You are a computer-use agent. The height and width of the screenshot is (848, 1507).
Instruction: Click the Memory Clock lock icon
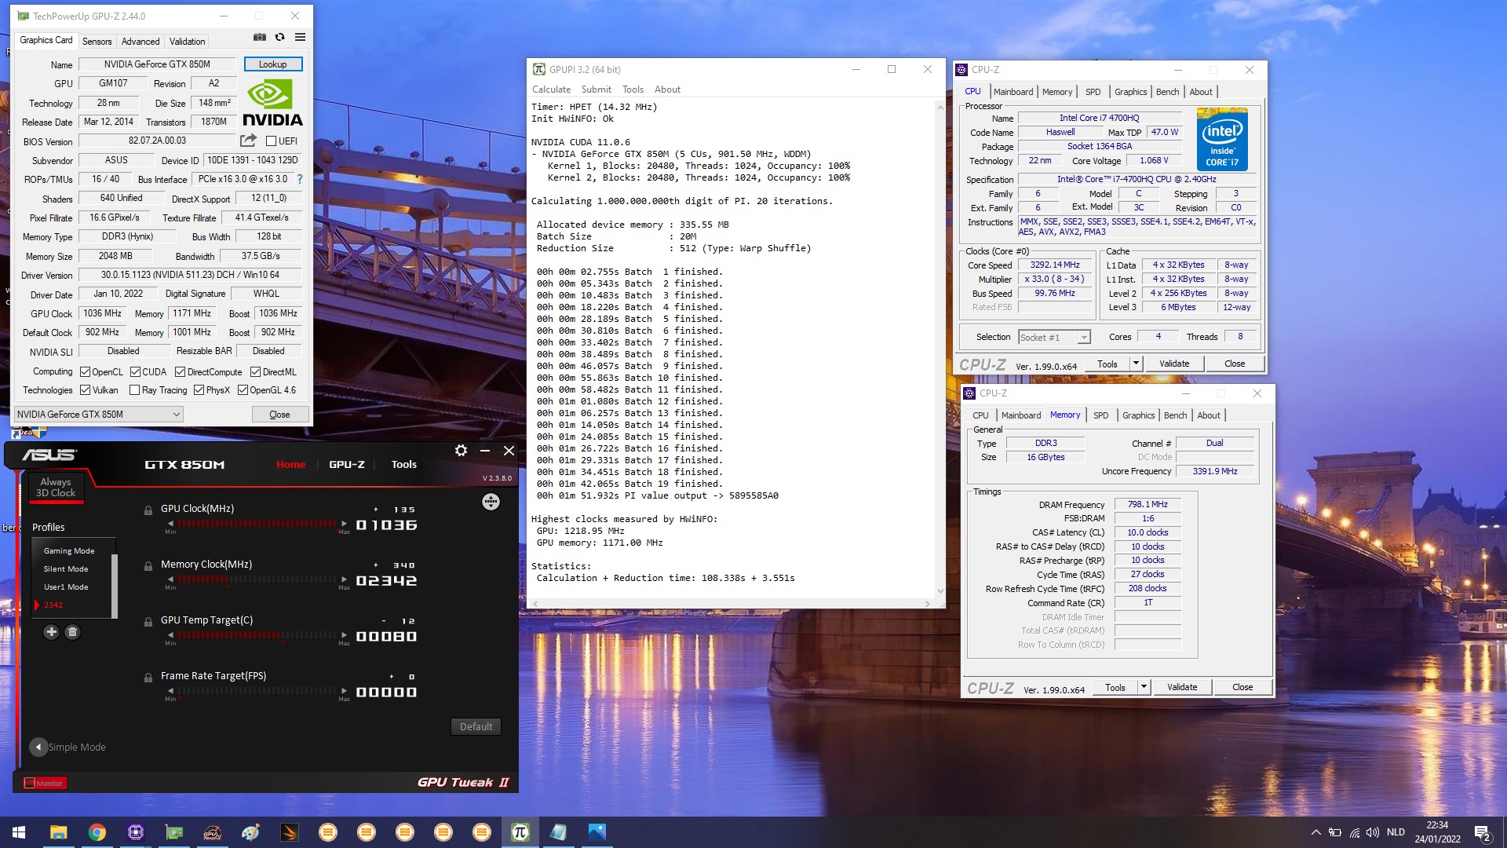(x=148, y=565)
